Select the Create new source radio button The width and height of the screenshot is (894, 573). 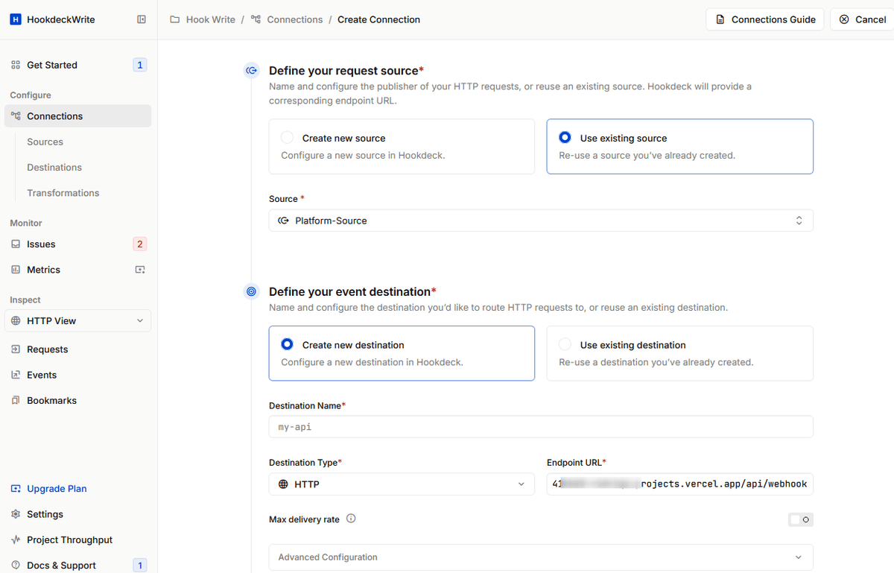point(287,138)
